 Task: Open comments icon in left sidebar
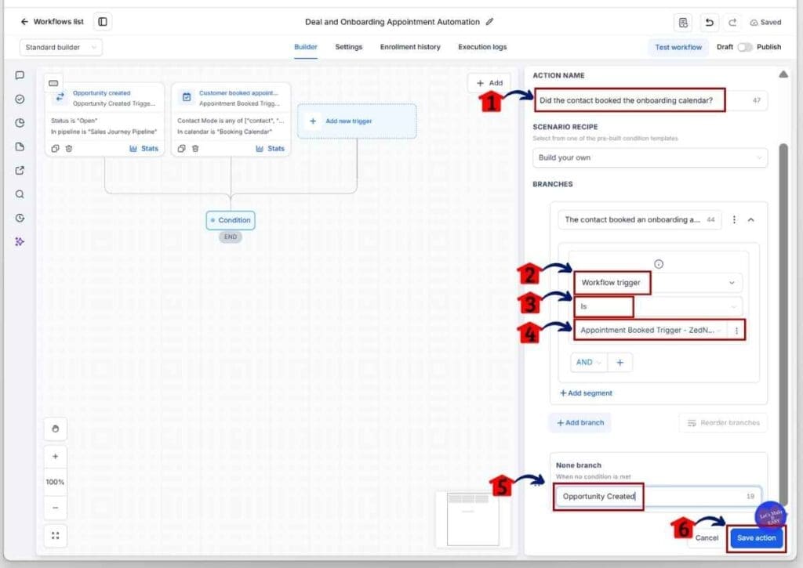click(x=20, y=75)
